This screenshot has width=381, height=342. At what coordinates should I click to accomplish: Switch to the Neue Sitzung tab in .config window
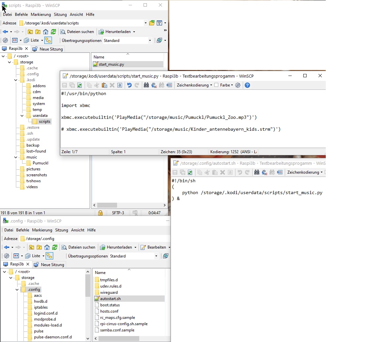pos(49,264)
